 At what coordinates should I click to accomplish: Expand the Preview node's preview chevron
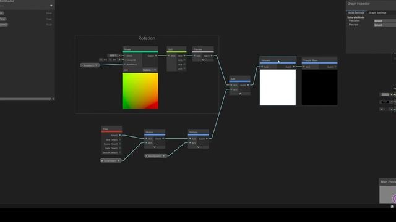point(203,60)
